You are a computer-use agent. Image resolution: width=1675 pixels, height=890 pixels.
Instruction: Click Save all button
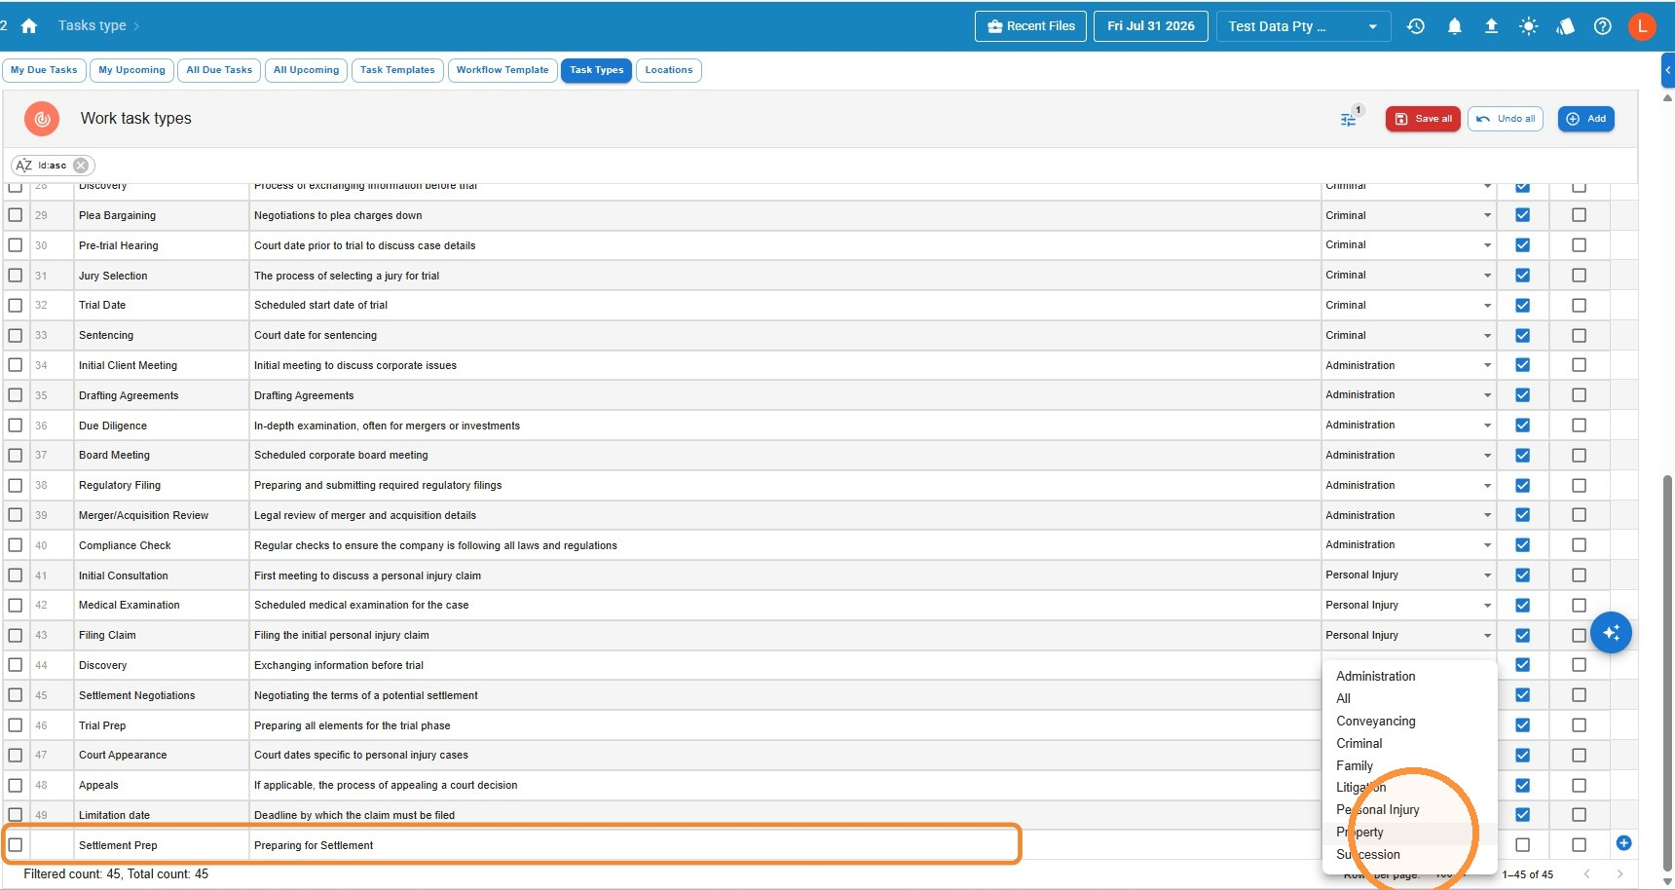(x=1423, y=119)
